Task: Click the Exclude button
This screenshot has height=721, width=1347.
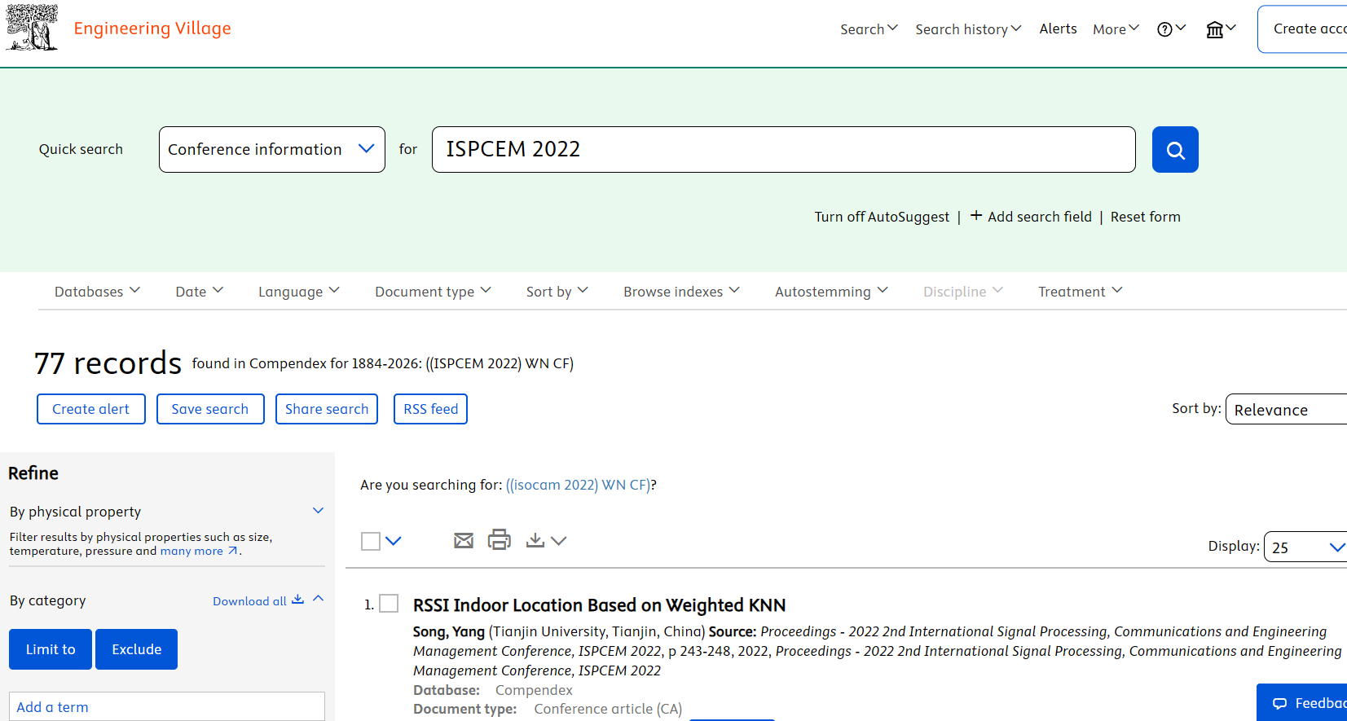Action: click(x=137, y=649)
